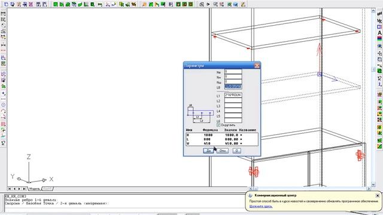Select the circle drawing tool in left toolbar
This screenshot has width=383, height=215.
(3, 105)
